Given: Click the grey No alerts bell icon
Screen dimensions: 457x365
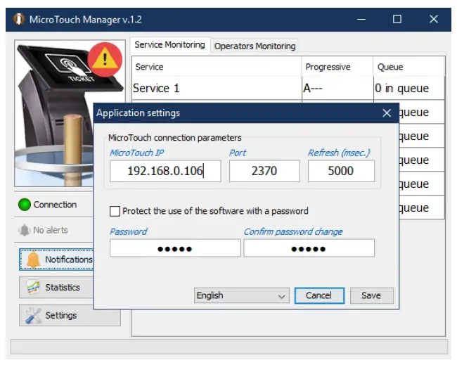Looking at the screenshot, I should point(25,230).
